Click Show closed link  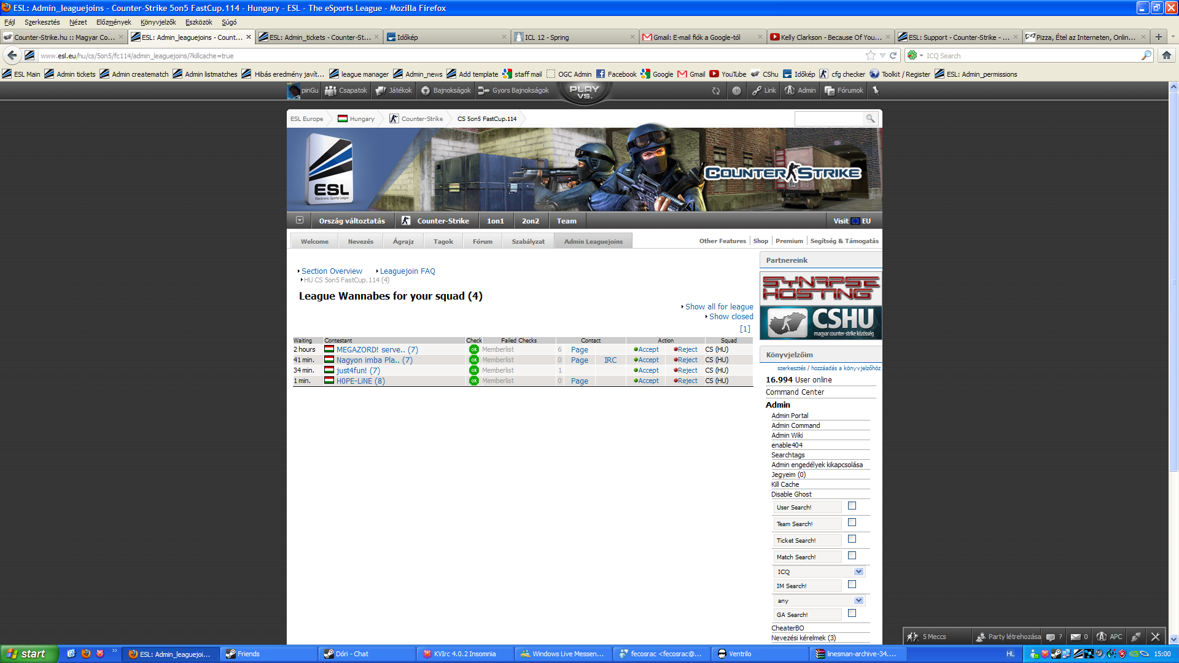tap(731, 316)
